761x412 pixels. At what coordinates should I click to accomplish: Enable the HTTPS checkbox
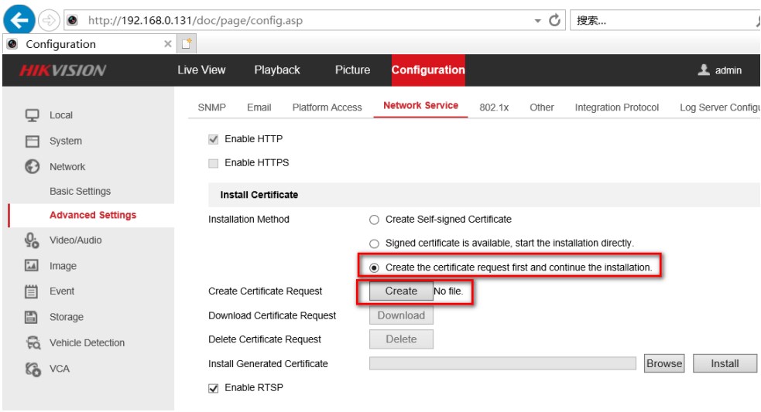214,163
